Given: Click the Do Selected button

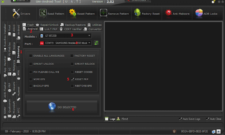Looking at the screenshot, I should click(62, 107).
